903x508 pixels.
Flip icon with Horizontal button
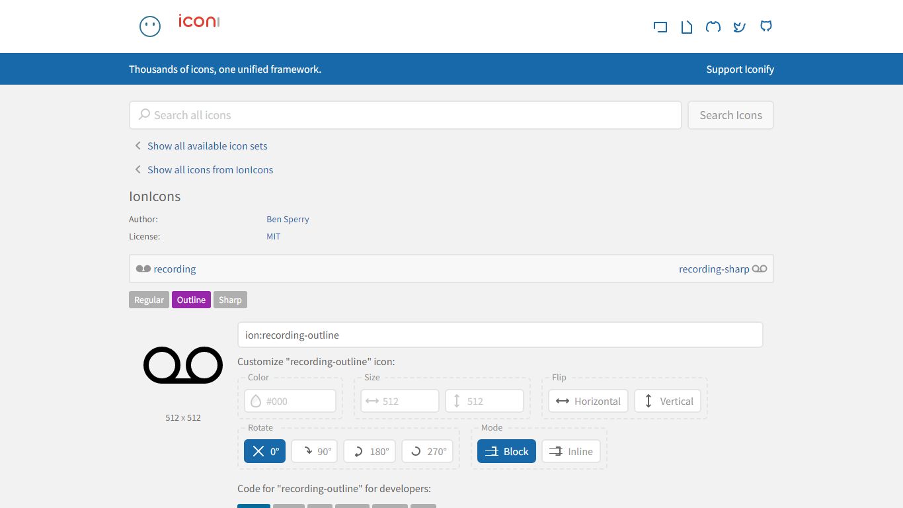(x=588, y=401)
